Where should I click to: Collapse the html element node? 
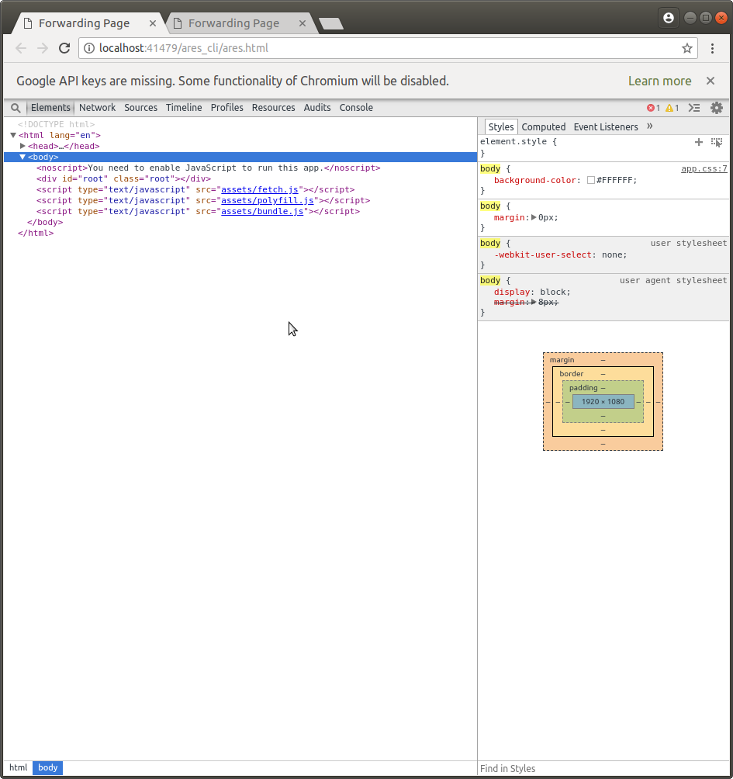13,135
